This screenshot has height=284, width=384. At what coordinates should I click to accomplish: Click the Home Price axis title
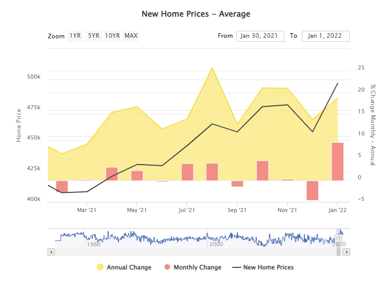(19, 125)
